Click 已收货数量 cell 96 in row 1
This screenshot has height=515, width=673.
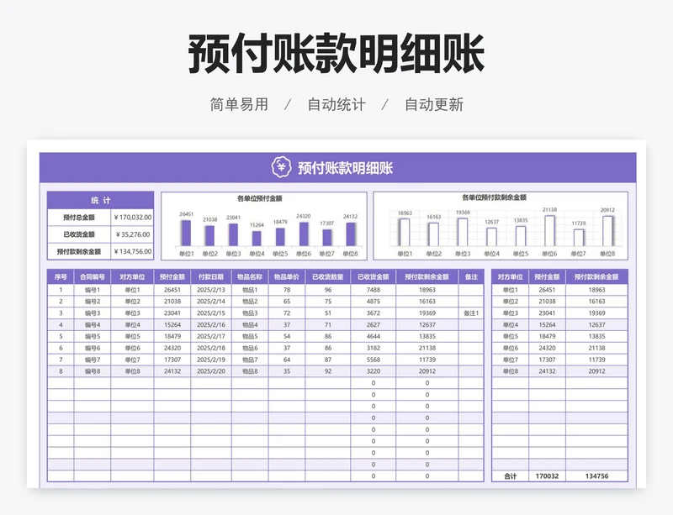click(328, 290)
